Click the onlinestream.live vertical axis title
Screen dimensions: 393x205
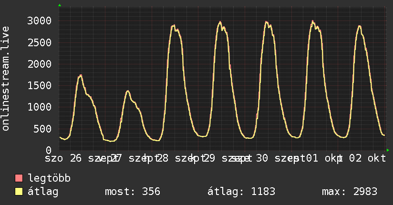pyautogui.click(x=6, y=79)
